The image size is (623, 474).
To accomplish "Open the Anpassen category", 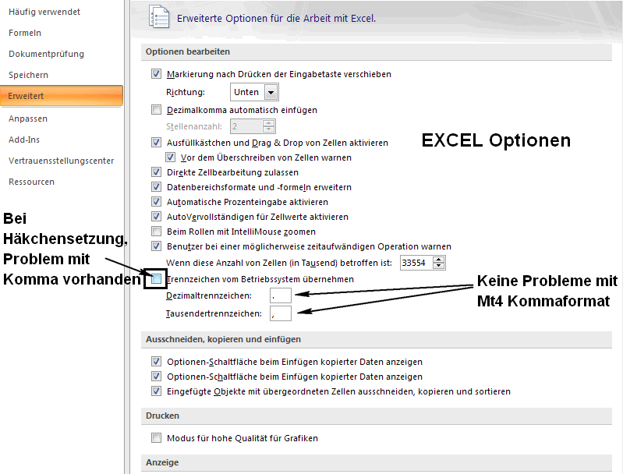I will pos(28,118).
